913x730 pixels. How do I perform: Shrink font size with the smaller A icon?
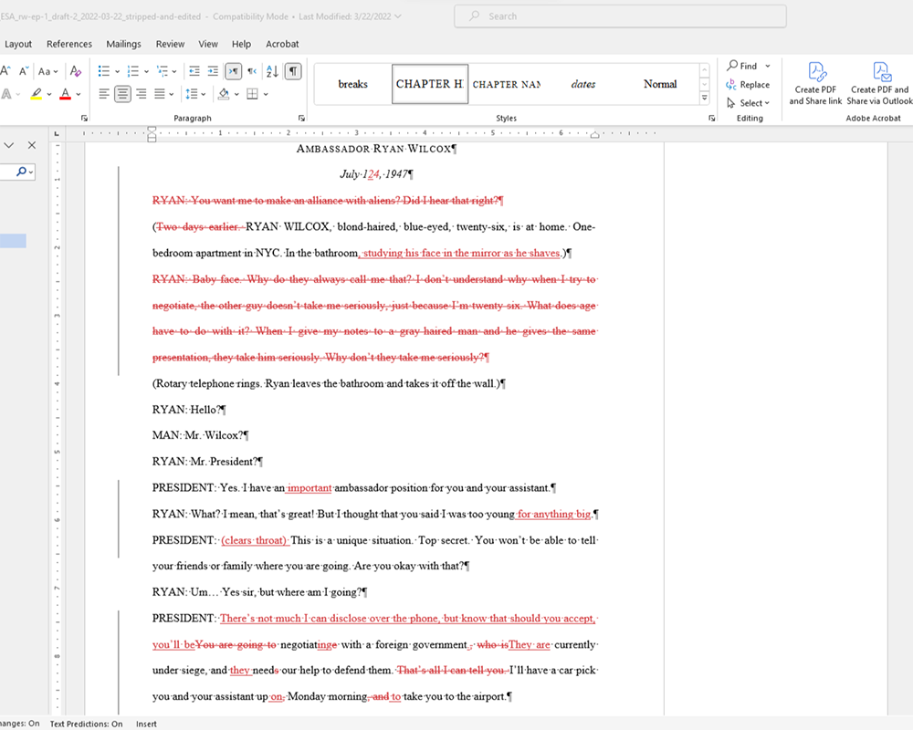coord(24,71)
